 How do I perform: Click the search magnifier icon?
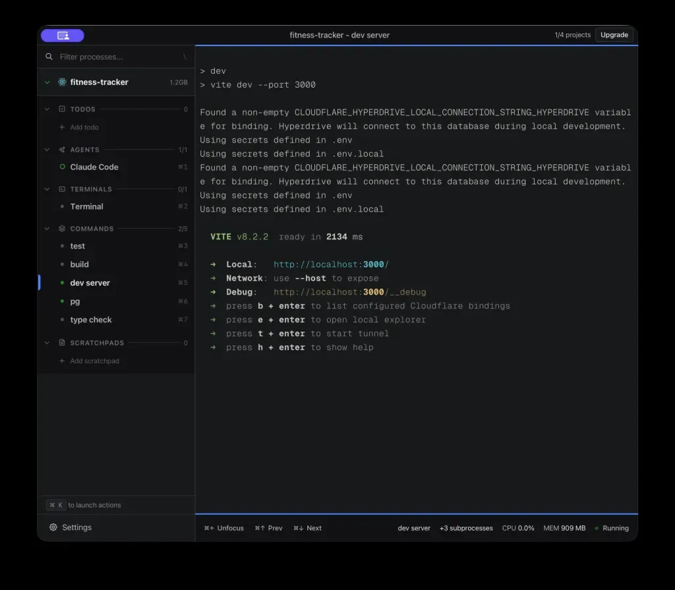[49, 57]
